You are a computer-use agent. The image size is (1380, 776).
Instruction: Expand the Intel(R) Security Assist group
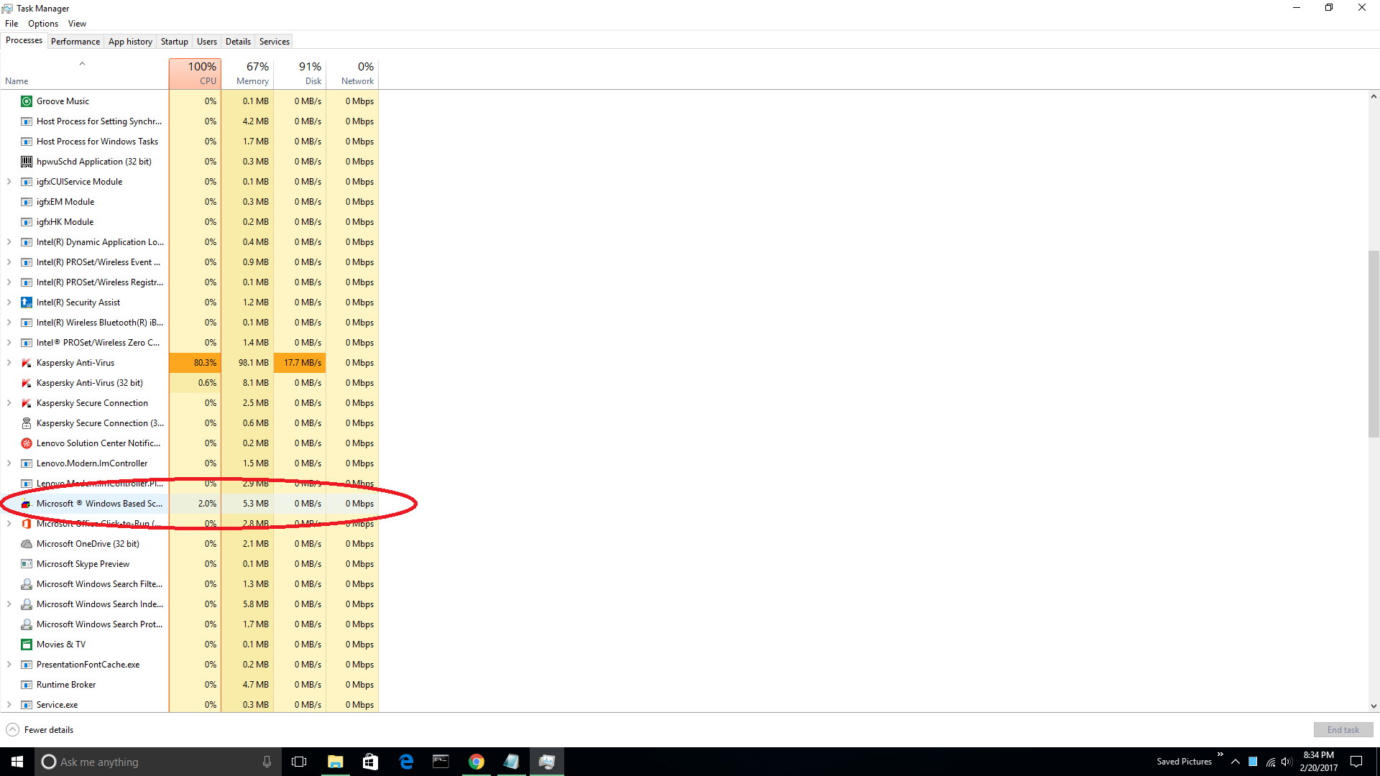click(9, 302)
